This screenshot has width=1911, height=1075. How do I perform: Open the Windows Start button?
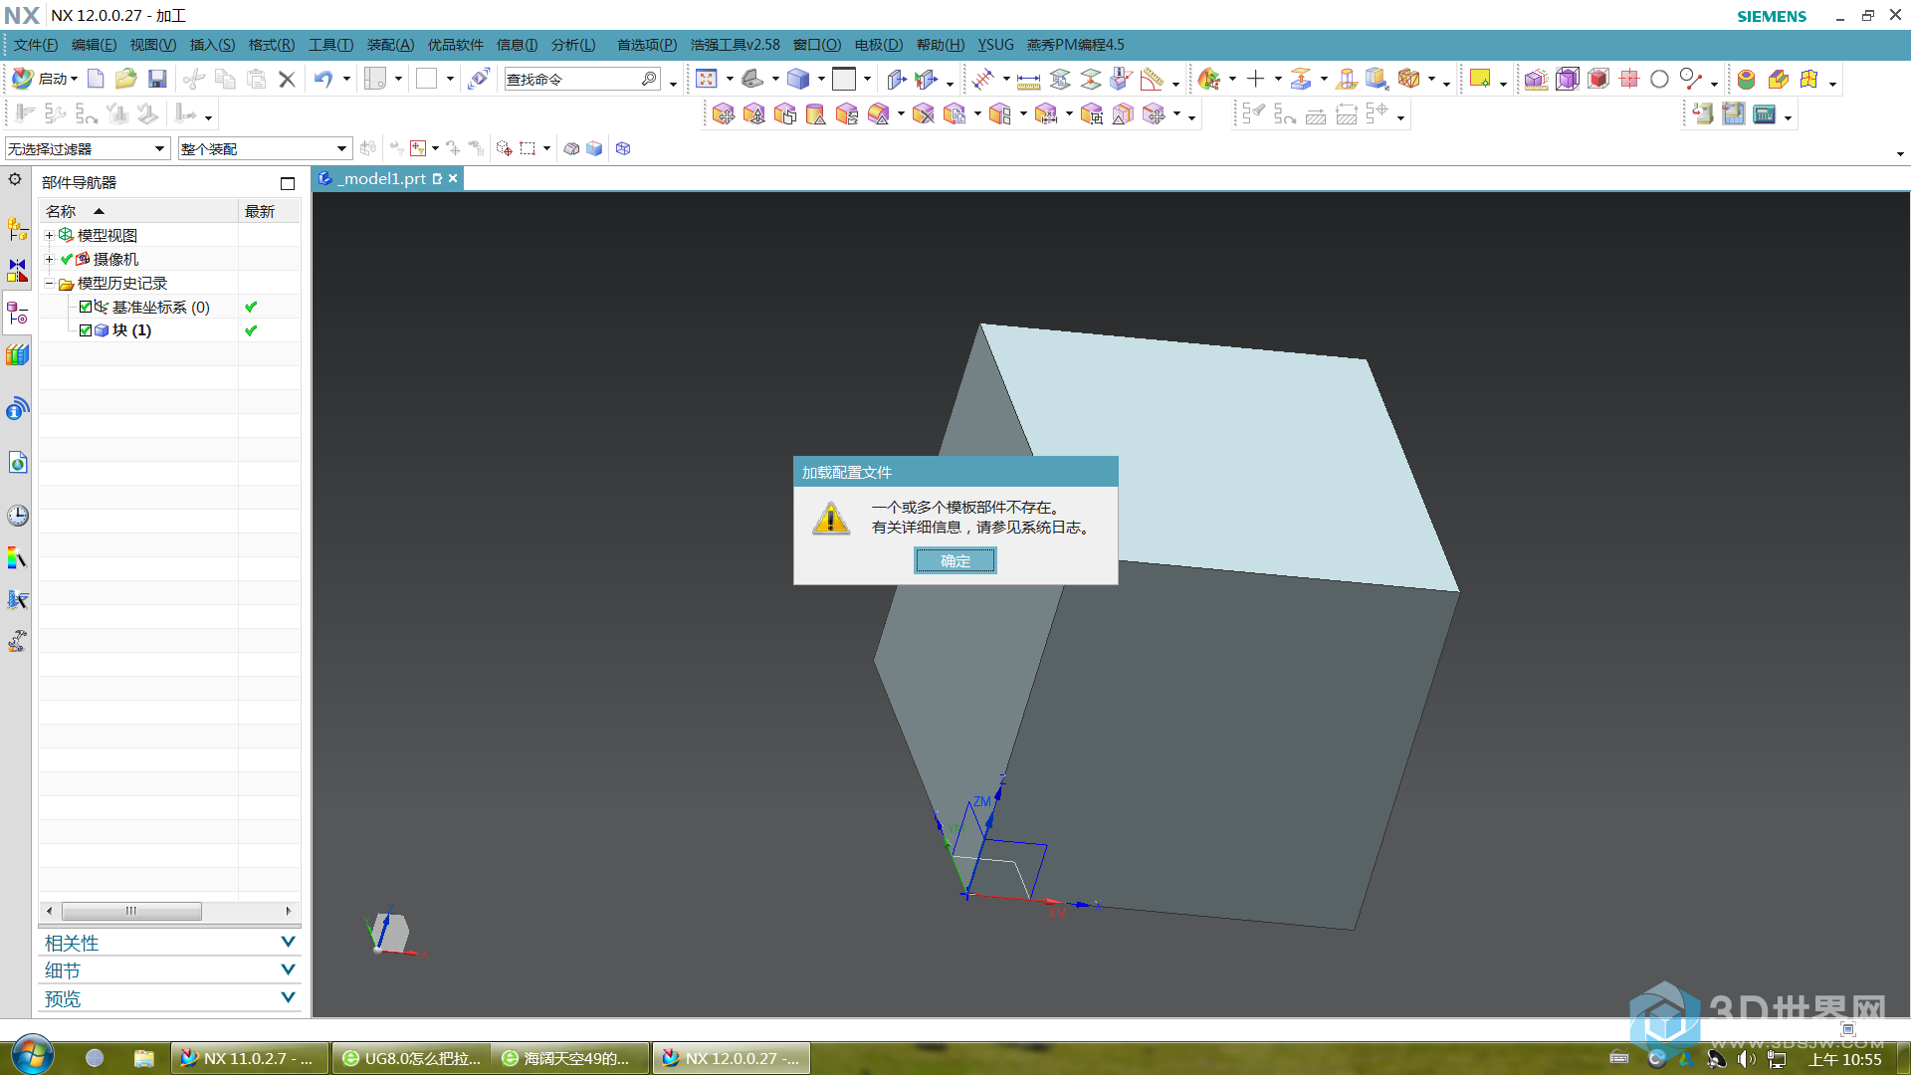[32, 1055]
